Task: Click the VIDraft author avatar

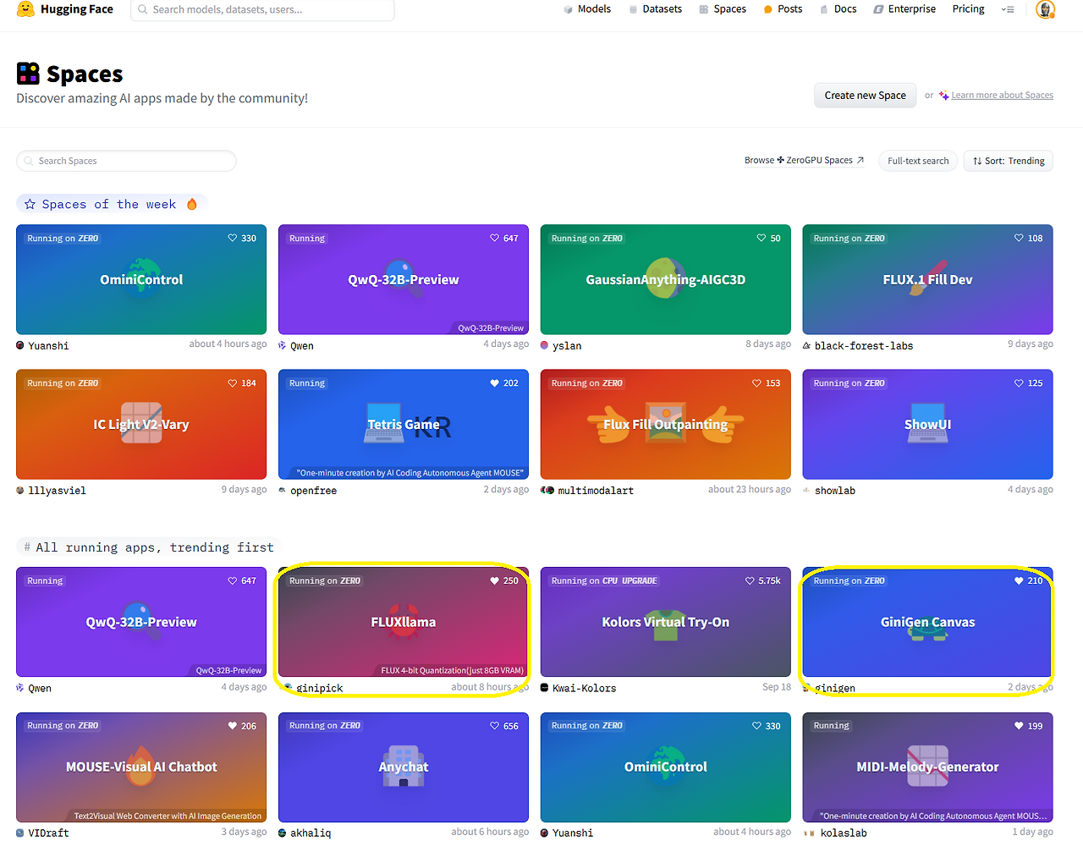Action: [x=20, y=833]
